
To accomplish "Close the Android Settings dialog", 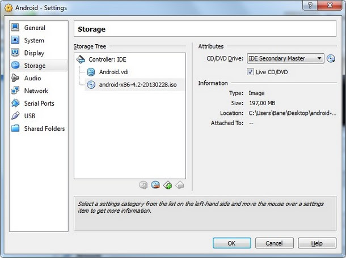I will click(330, 5).
